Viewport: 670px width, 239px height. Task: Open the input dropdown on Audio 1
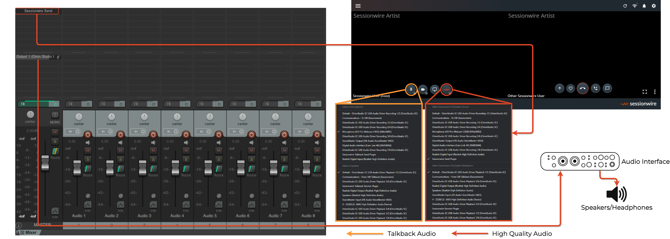tap(74, 131)
